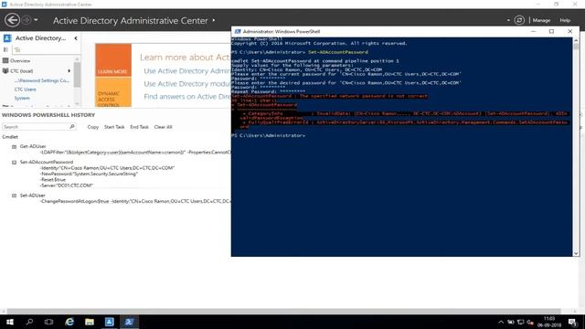Collapse the Get-ADUser cmdlet entry
Image resolution: width=585 pixels, height=329 pixels.
(15, 146)
